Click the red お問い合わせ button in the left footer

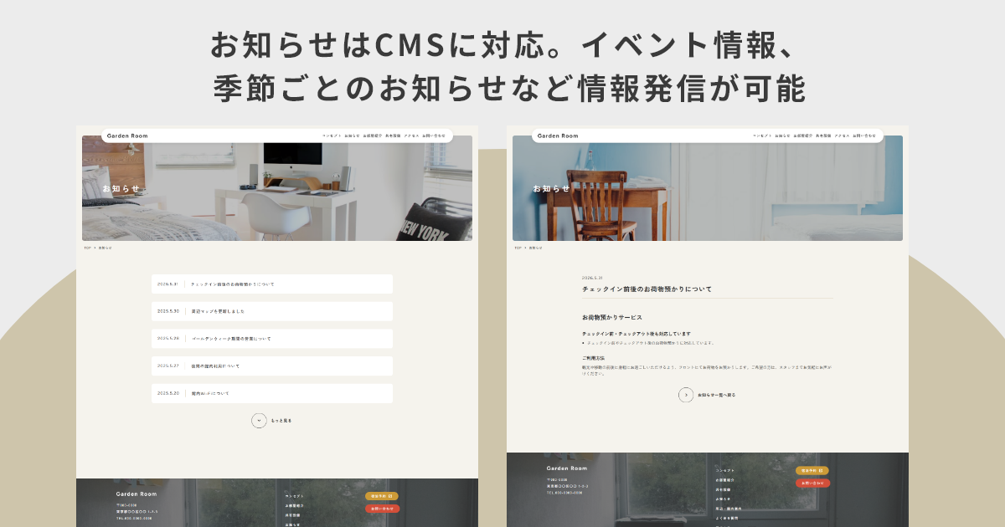click(x=382, y=509)
